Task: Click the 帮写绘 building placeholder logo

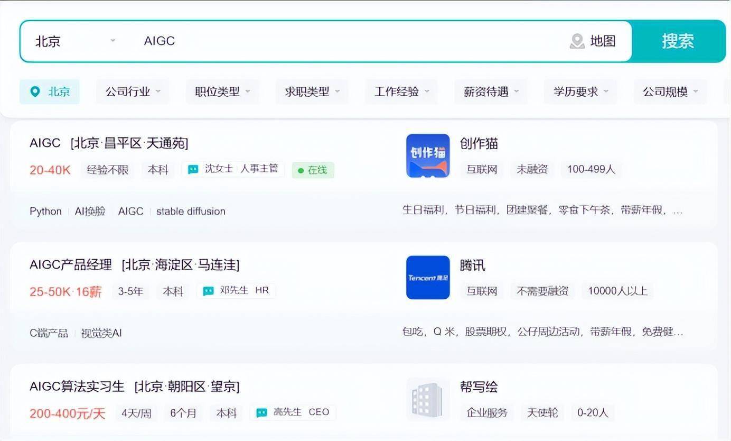Action: tap(428, 399)
